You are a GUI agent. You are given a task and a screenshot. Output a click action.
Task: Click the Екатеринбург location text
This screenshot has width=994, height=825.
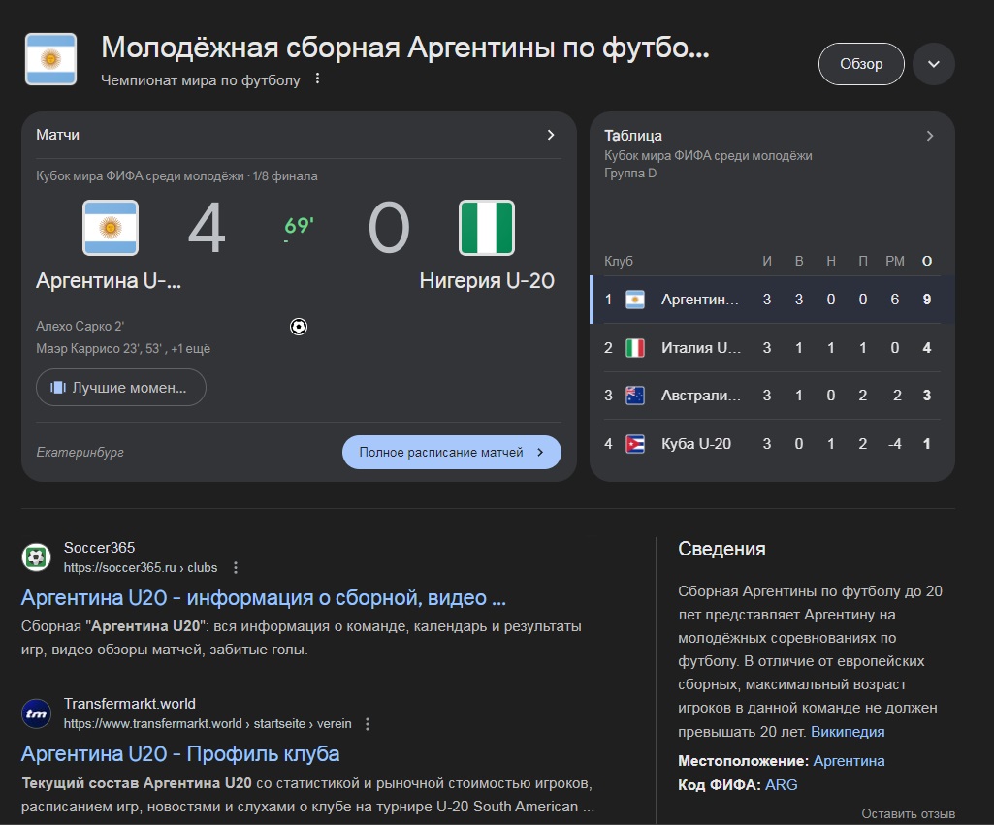pyautogui.click(x=80, y=453)
